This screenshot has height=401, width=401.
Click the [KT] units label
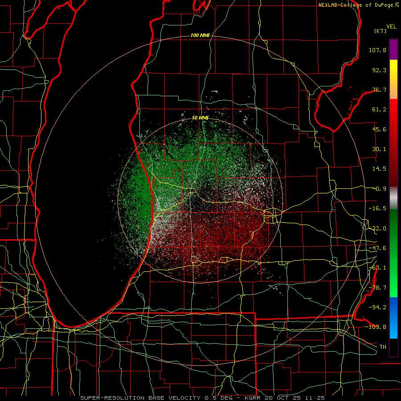point(381,31)
